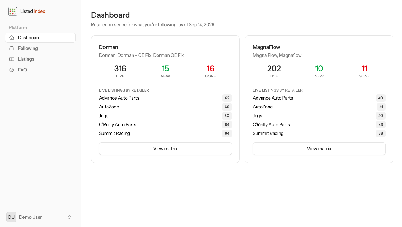Screen dimensions: 402x227
Task: Select AutoZone row in Dorman card
Action: click(165, 107)
